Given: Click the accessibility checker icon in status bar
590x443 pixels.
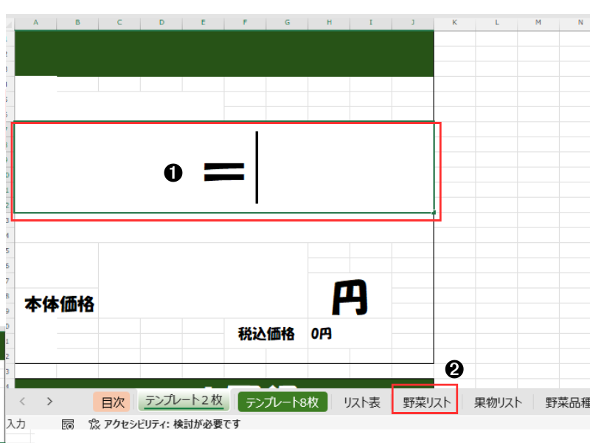Looking at the screenshot, I should pos(94,425).
